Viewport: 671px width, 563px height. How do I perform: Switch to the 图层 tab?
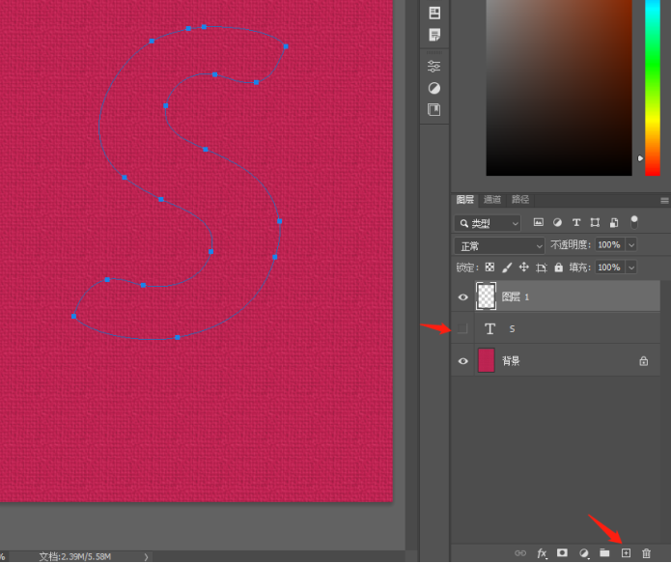(464, 200)
